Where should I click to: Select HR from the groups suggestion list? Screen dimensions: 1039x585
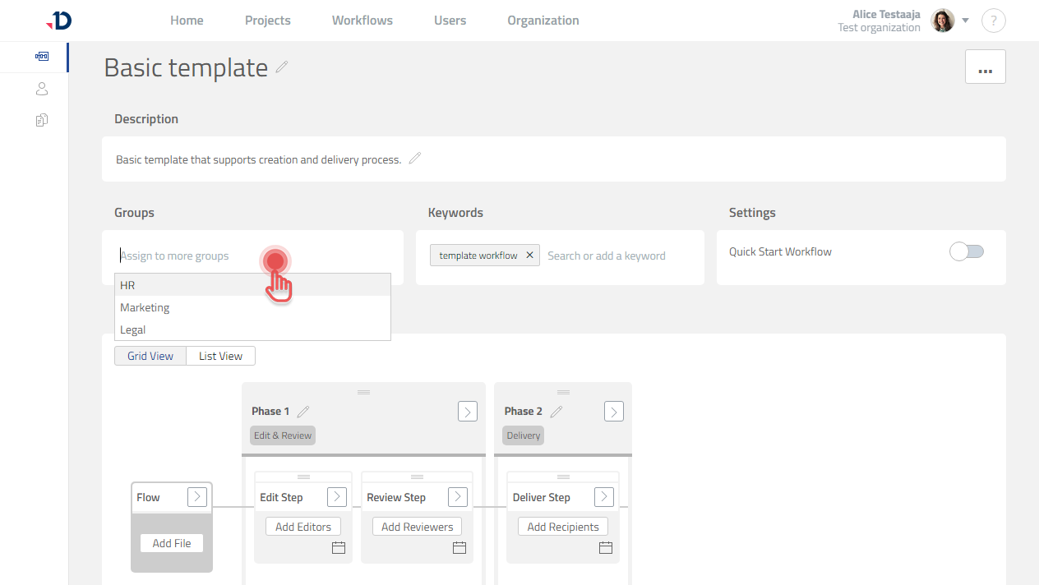(127, 285)
